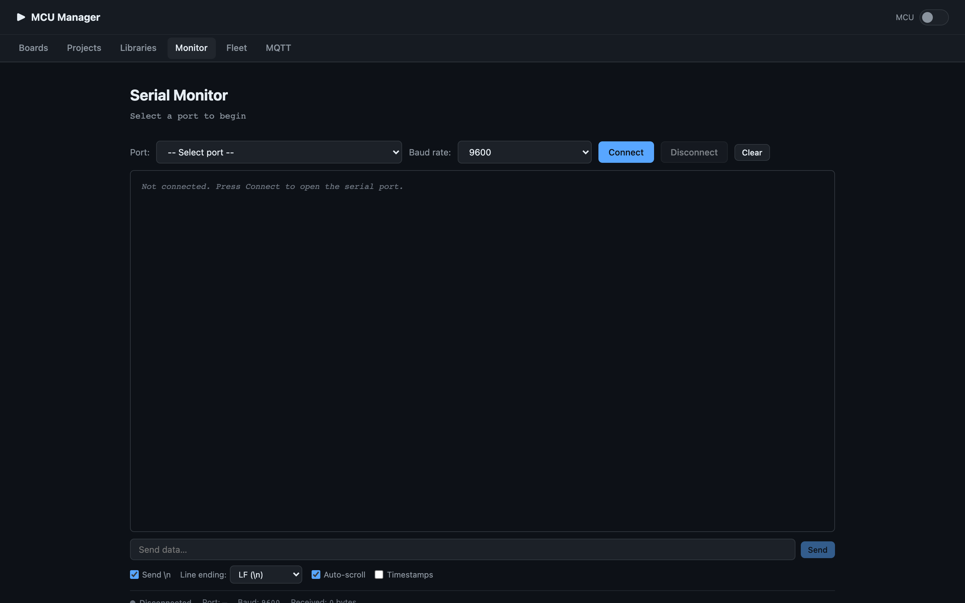This screenshot has height=603, width=965.
Task: Click the blue Connect button
Action: tap(626, 152)
